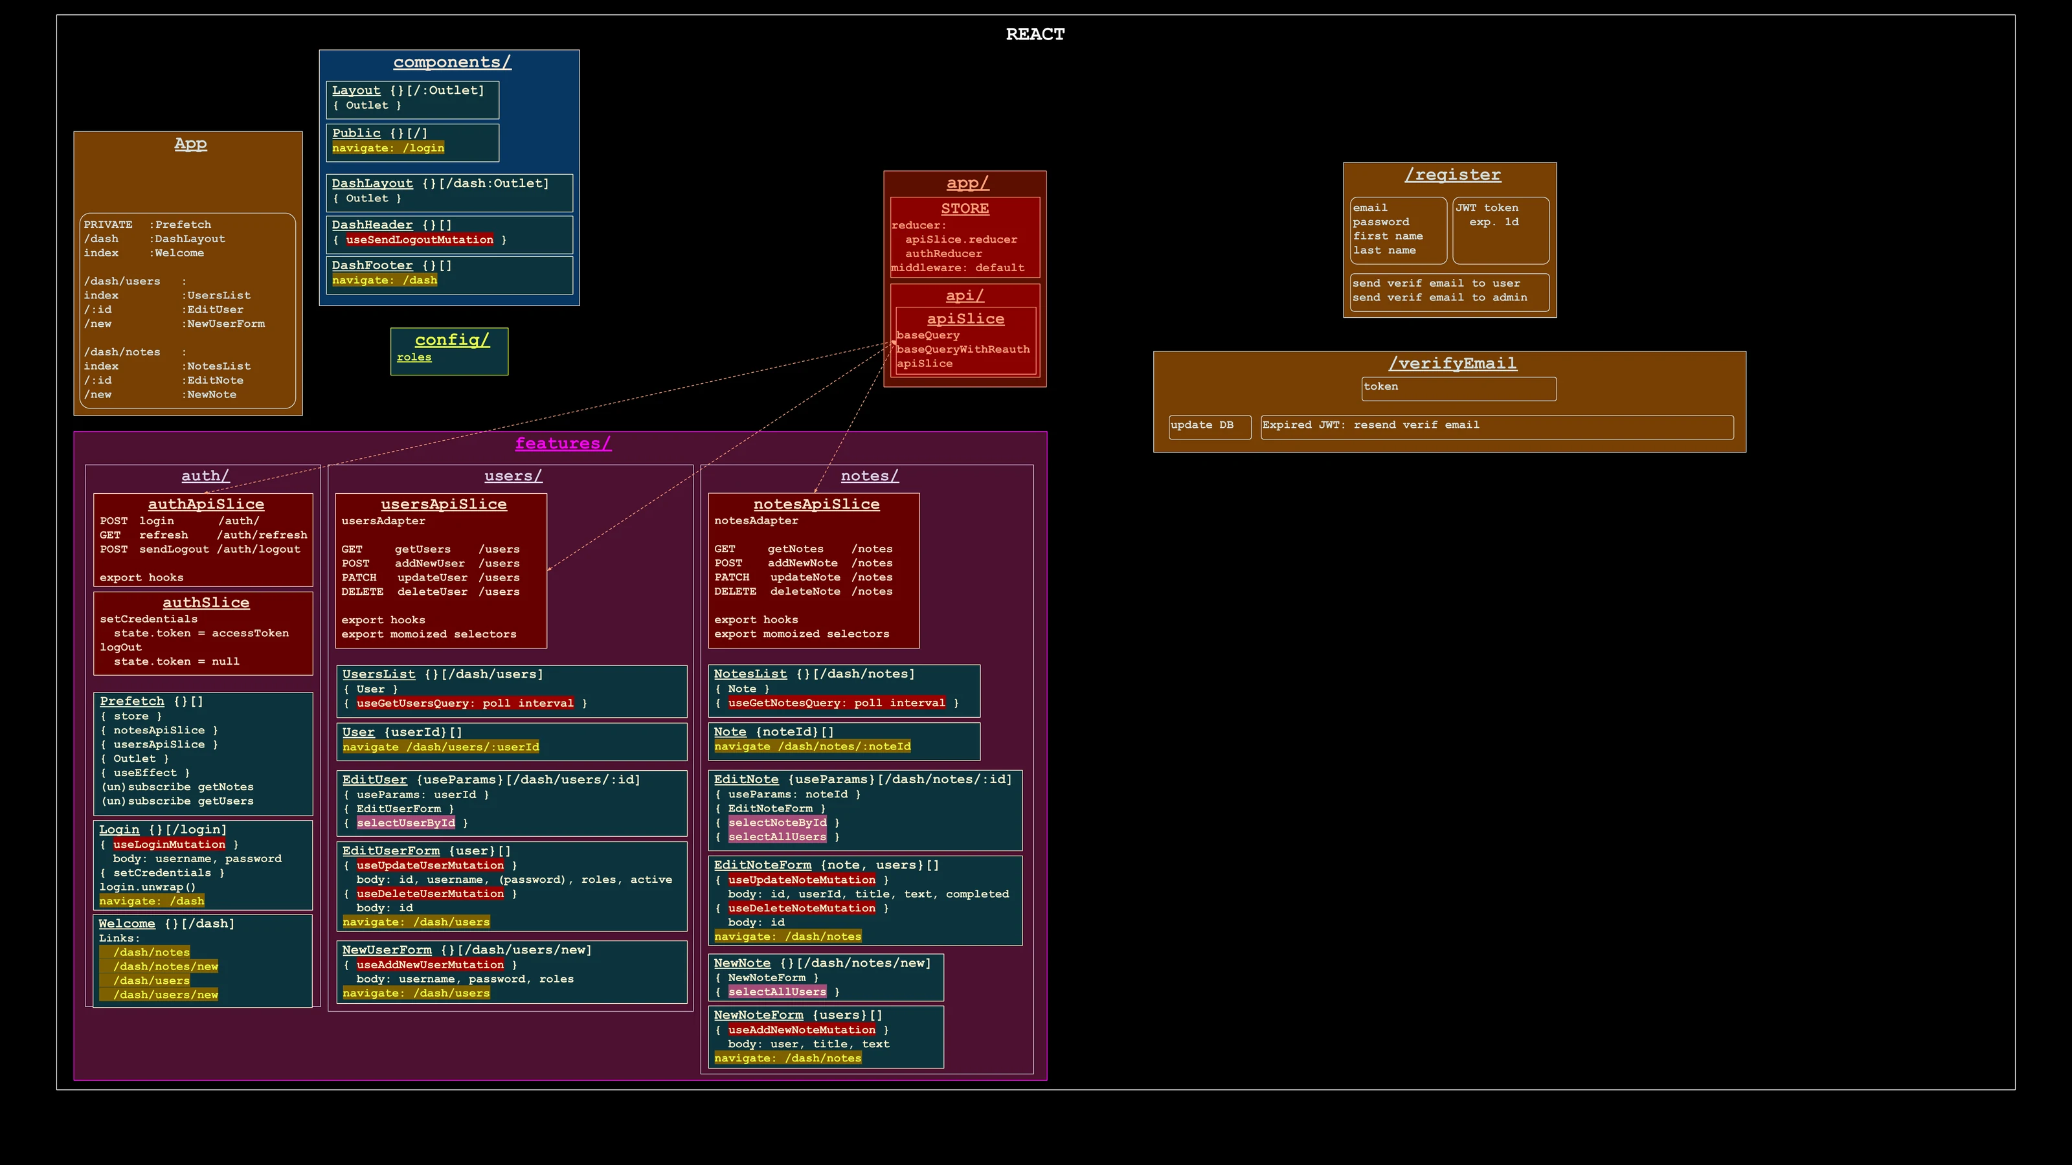Click the App box title
The image size is (2072, 1165).
pos(190,144)
